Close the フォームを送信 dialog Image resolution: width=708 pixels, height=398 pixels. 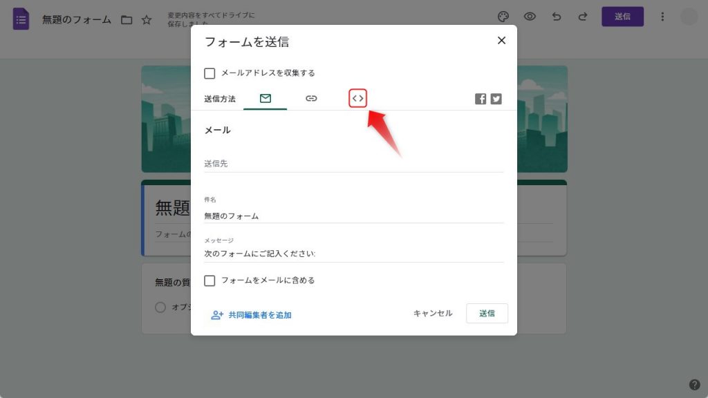coord(501,41)
